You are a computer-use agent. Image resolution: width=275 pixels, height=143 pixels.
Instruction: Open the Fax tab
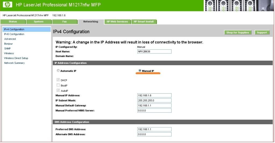pos(65,22)
